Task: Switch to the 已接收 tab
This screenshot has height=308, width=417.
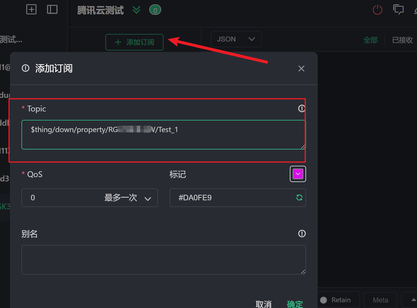Action: pyautogui.click(x=402, y=40)
